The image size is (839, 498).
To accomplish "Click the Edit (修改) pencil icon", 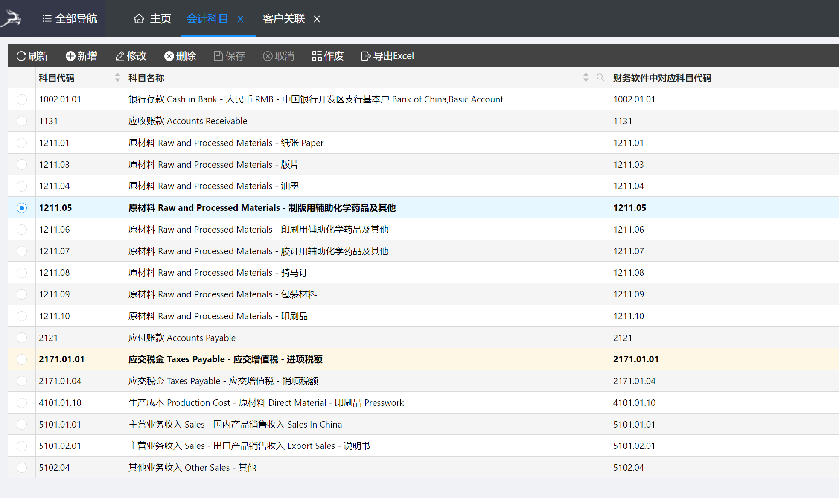I will (120, 56).
